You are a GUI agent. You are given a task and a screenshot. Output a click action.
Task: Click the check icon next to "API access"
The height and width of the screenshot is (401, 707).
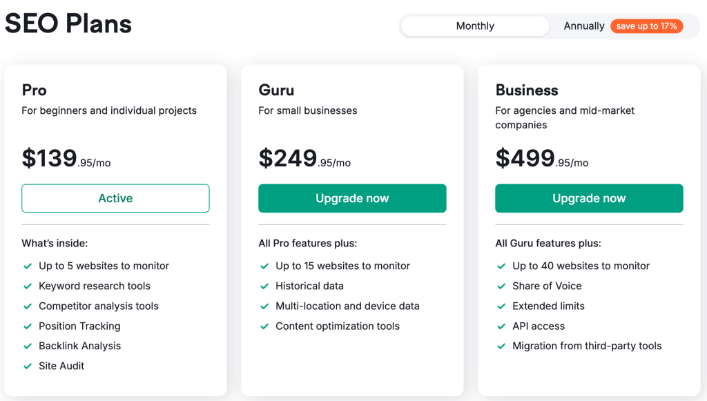501,326
